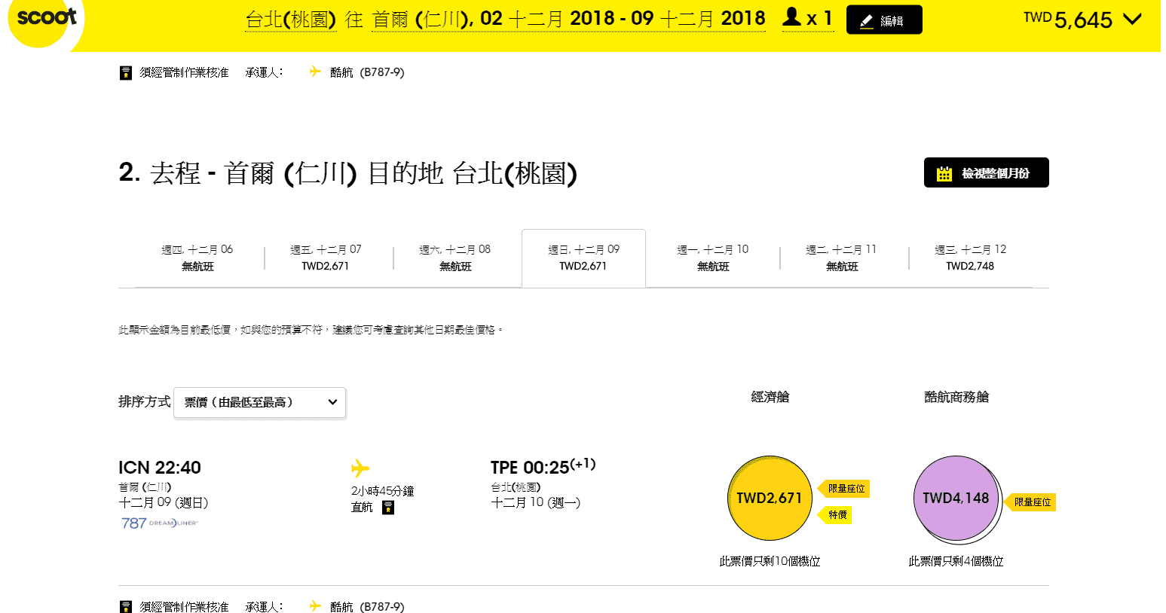Select 週日 十二月 09 TWD2,671 tab
Viewport: 1166px width, 613px height.
(583, 258)
